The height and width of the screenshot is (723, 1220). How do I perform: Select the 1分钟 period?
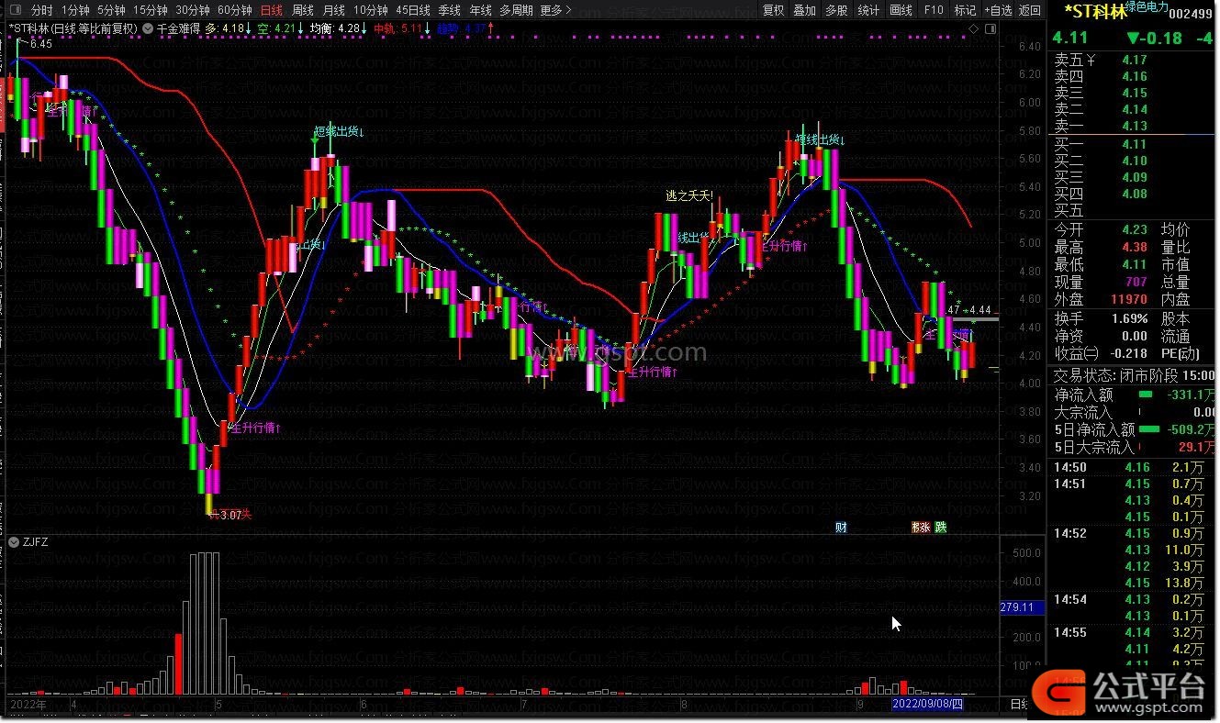[75, 10]
